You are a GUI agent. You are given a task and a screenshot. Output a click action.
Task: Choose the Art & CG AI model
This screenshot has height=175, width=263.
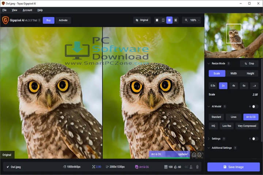[251, 117]
